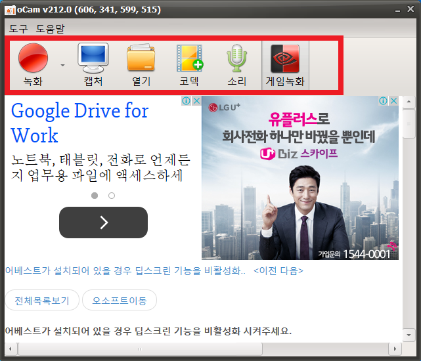Viewport: 421px width, 361px height.
Task: Open the 도움말 menu
Action: (x=50, y=28)
